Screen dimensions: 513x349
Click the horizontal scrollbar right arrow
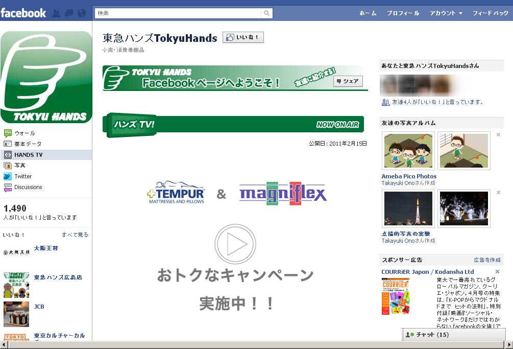point(509,345)
